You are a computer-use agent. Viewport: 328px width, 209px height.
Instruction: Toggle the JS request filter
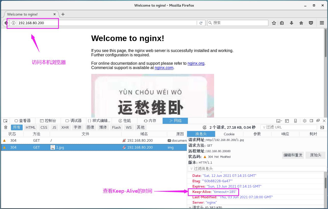coord(54,127)
